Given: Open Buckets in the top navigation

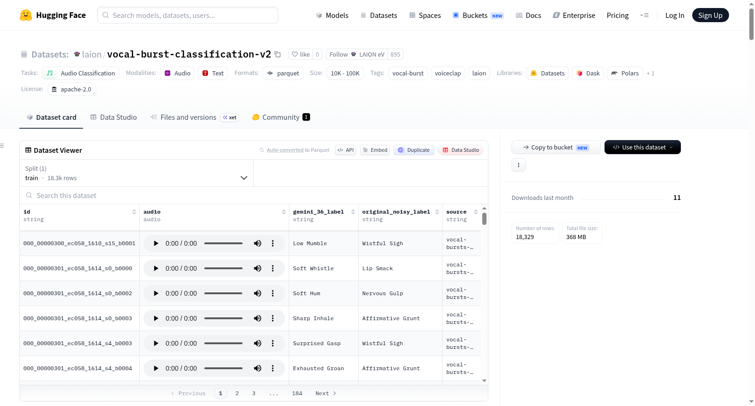Looking at the screenshot, I should click(x=478, y=16).
